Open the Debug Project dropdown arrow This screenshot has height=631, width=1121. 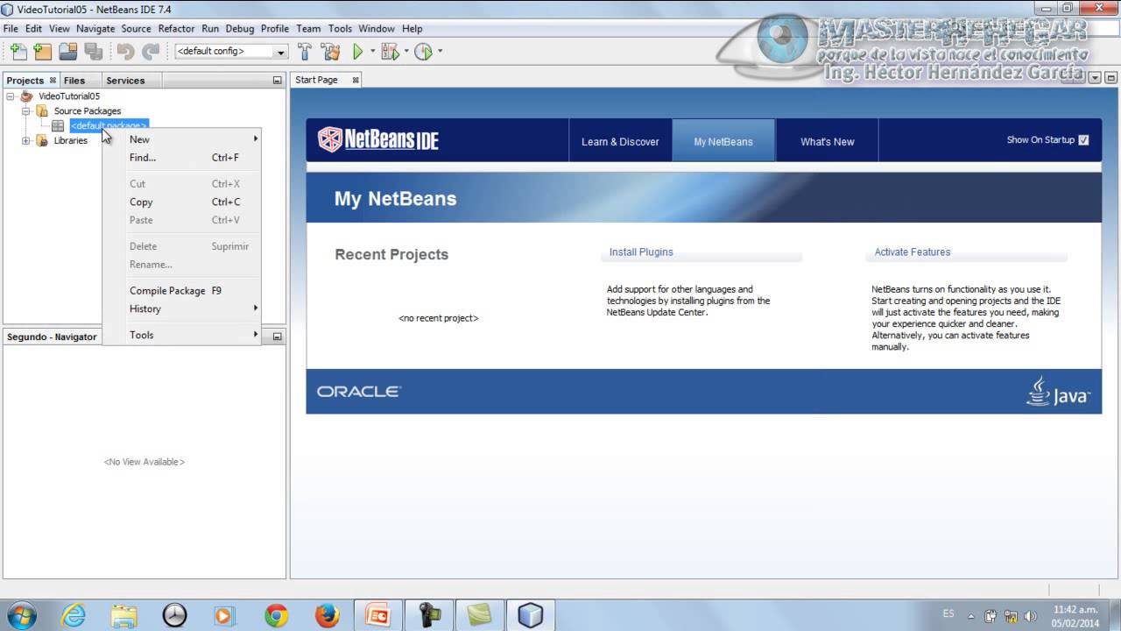click(x=405, y=52)
